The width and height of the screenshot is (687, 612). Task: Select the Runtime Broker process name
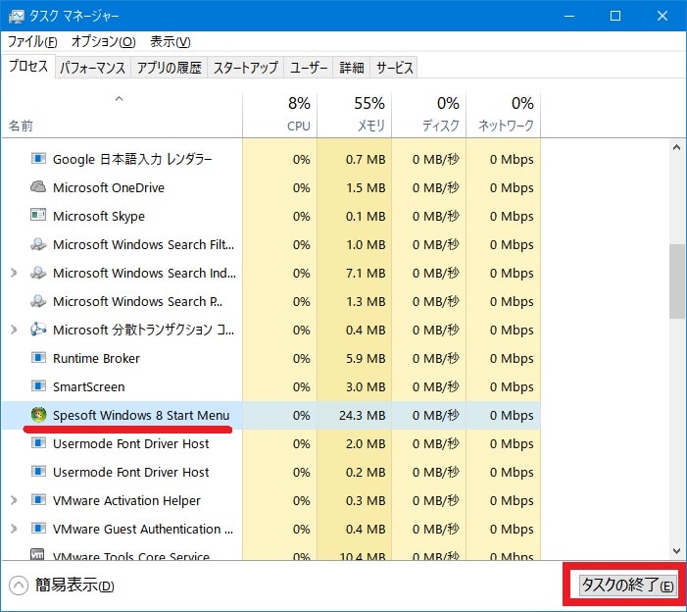click(x=96, y=358)
